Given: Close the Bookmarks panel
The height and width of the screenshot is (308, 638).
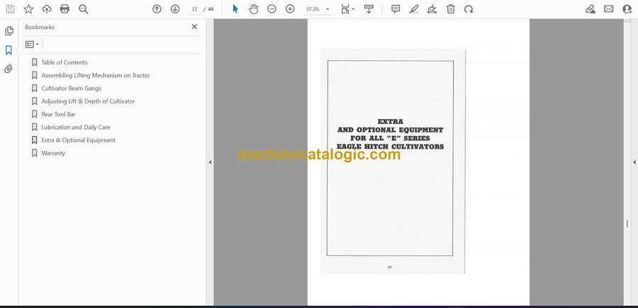Looking at the screenshot, I should pyautogui.click(x=194, y=27).
